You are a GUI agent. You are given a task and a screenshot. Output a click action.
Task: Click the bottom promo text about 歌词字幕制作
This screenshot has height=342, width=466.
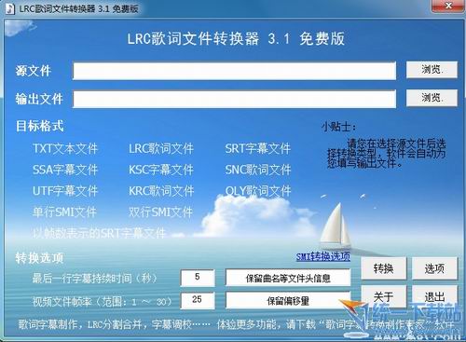(x=236, y=324)
